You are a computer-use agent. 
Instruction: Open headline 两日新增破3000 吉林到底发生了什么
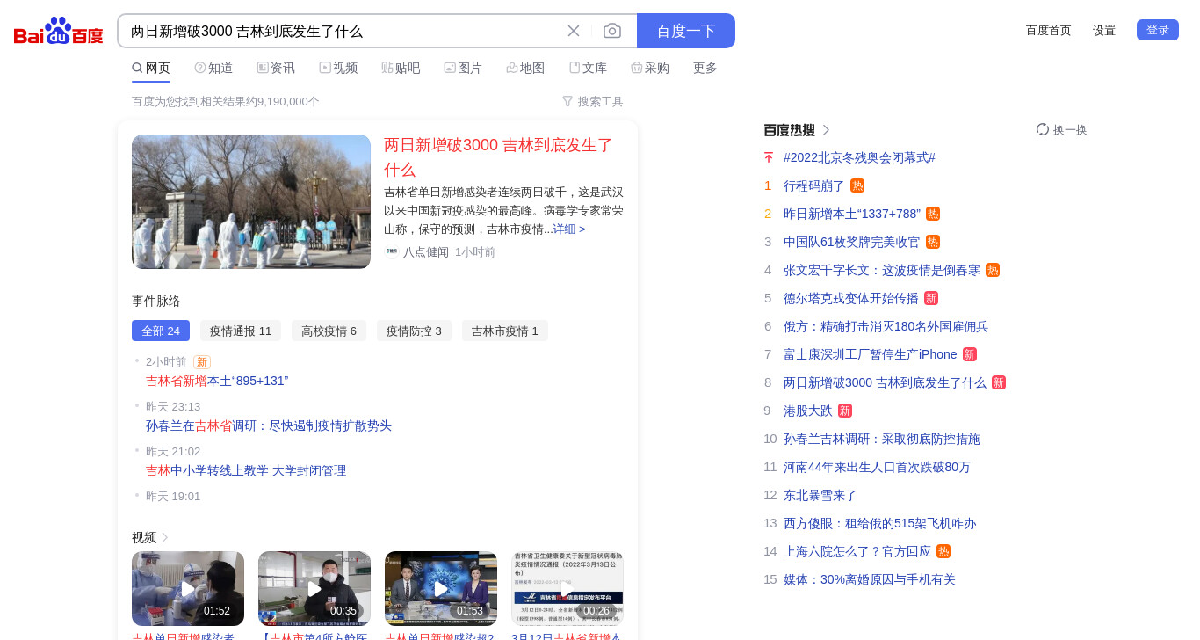point(499,157)
